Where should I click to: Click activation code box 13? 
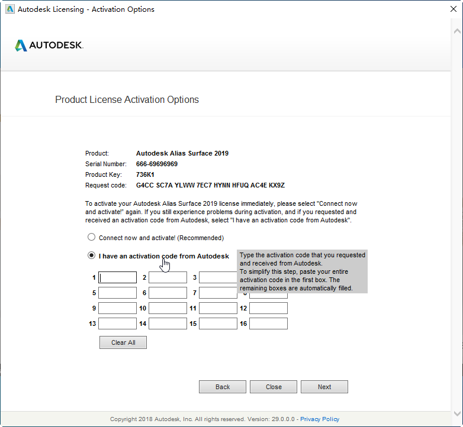[x=117, y=324]
